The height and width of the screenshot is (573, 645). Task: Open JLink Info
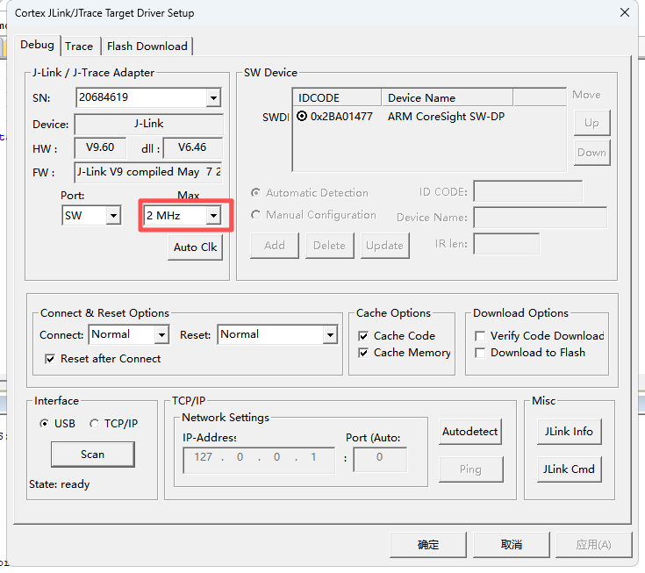point(569,432)
